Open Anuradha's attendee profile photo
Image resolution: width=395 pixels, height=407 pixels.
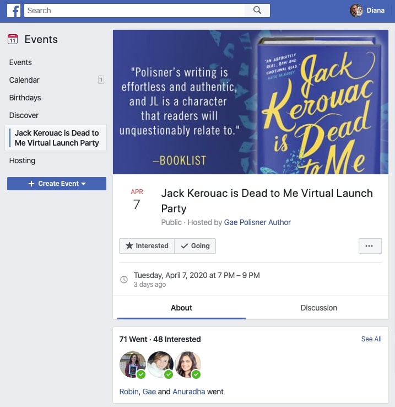pos(188,365)
